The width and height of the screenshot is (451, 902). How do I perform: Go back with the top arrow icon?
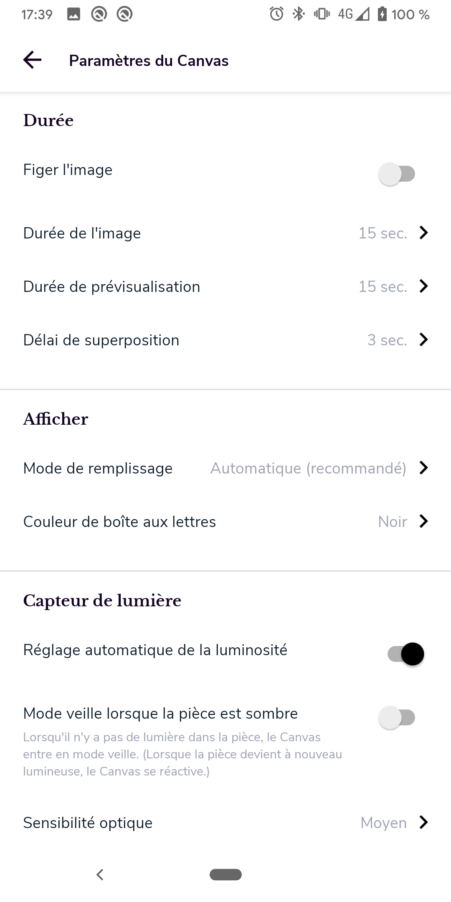(x=33, y=60)
